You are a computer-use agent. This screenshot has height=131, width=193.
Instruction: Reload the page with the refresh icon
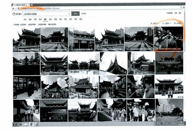point(18,8)
